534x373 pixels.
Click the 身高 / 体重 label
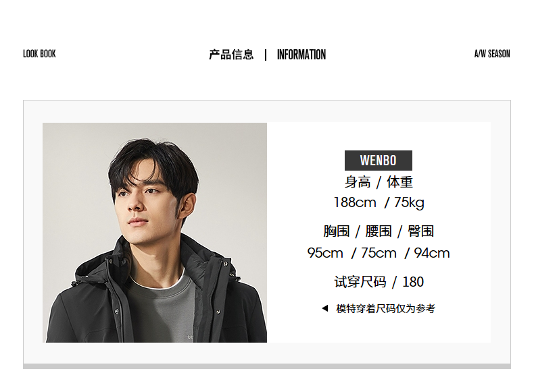(379, 182)
